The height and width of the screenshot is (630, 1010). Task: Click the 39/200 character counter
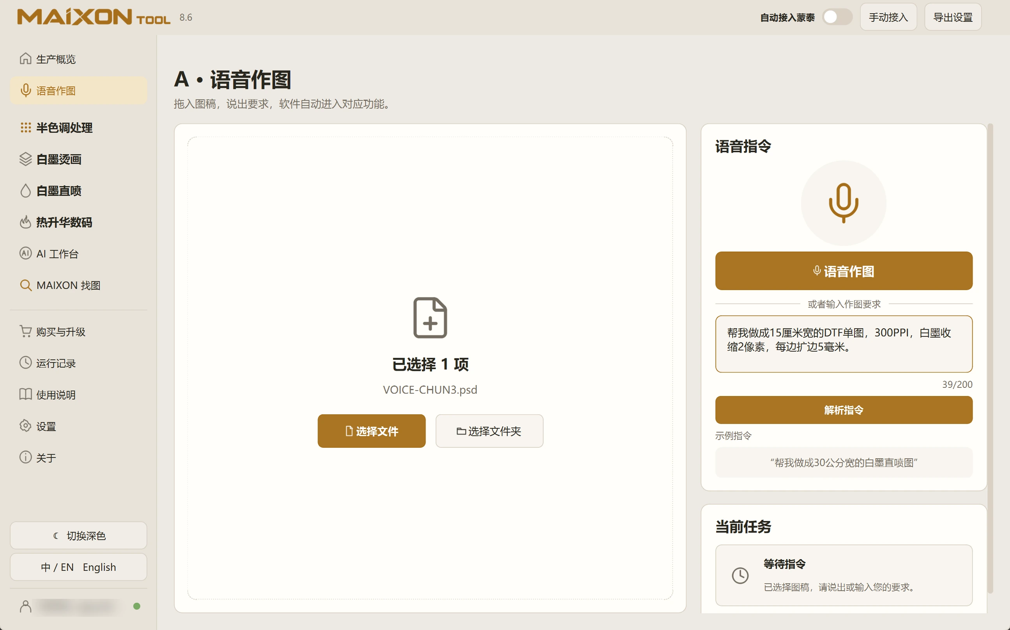point(957,384)
